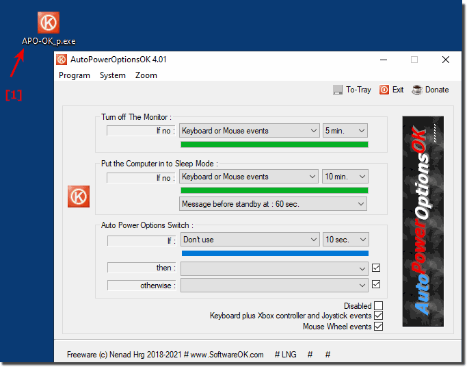The image size is (467, 367).
Task: Click the green sleep mode progress bar
Action: 274,190
